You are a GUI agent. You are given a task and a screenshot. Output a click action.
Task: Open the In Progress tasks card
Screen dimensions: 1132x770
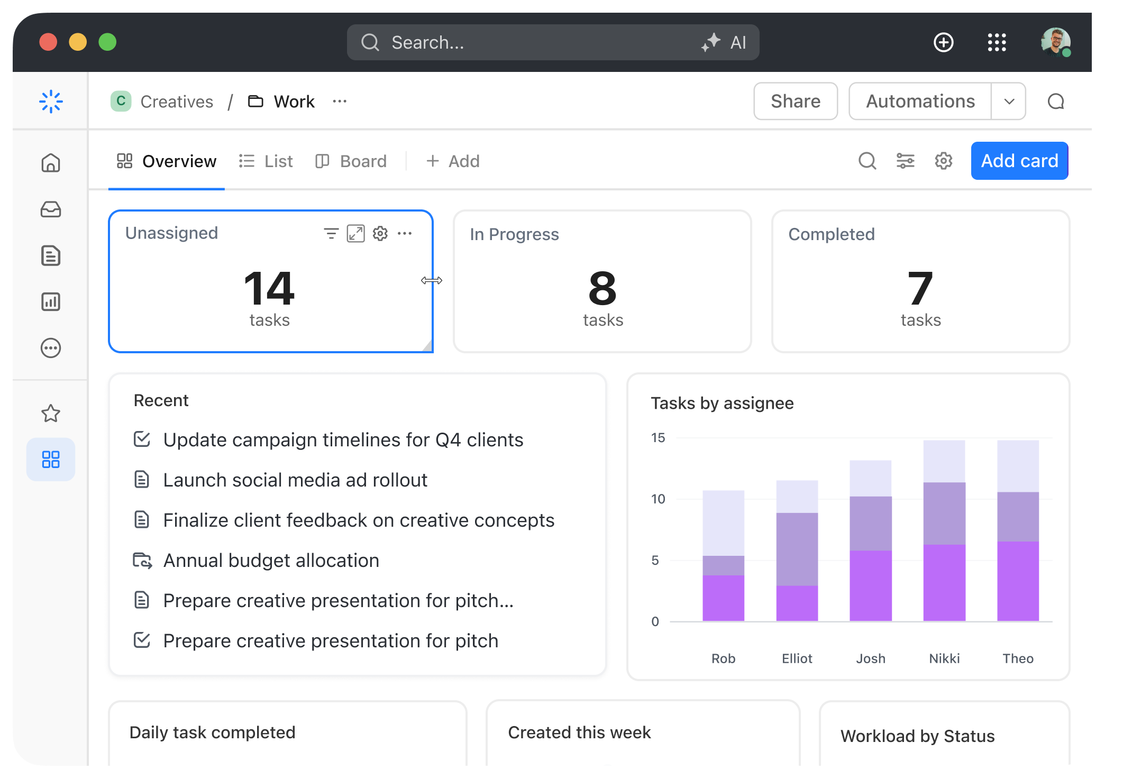(x=602, y=281)
